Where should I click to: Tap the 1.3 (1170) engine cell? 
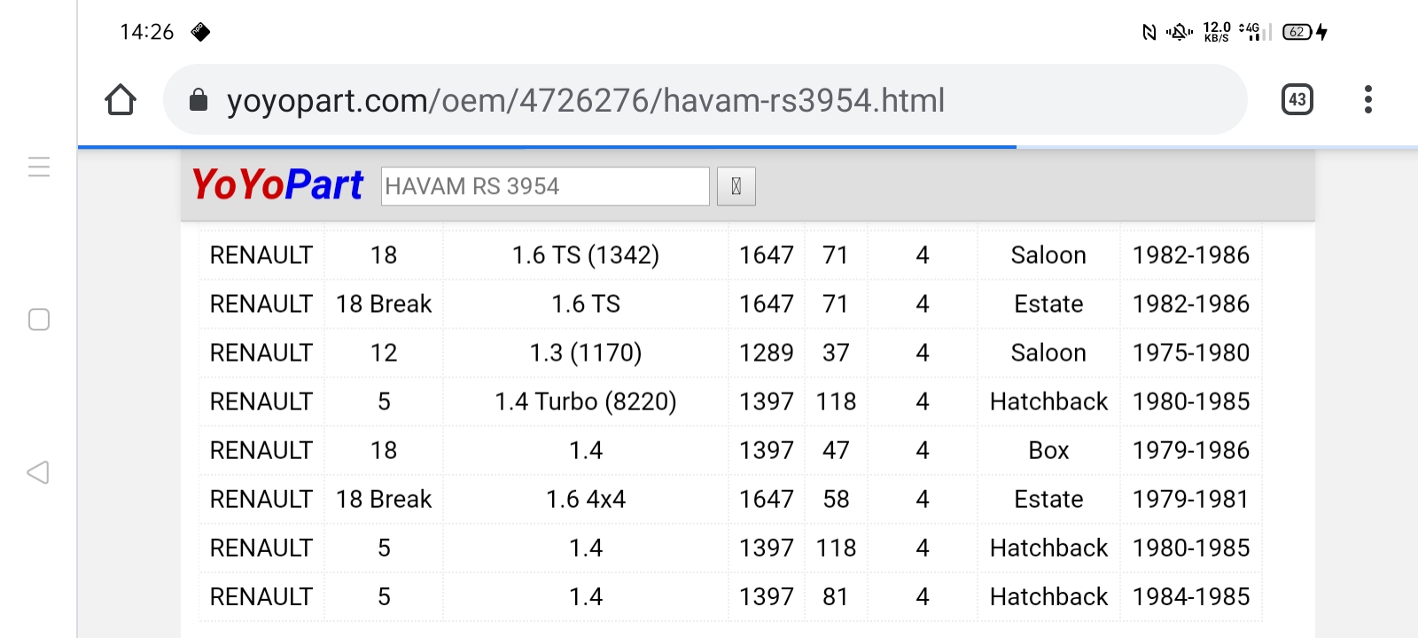pos(585,353)
